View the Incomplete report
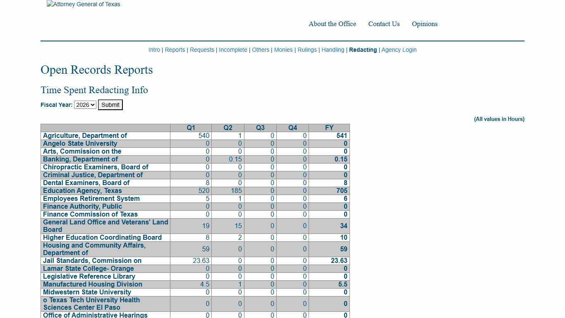Screen dimensions: 565x318 [233, 50]
